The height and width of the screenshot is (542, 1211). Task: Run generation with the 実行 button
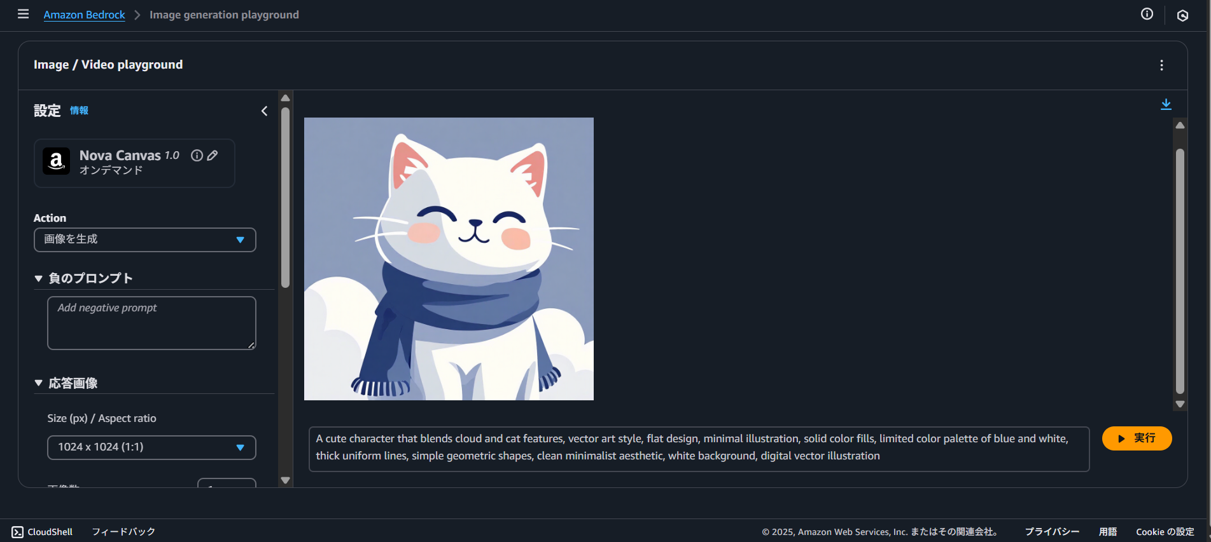pos(1137,438)
